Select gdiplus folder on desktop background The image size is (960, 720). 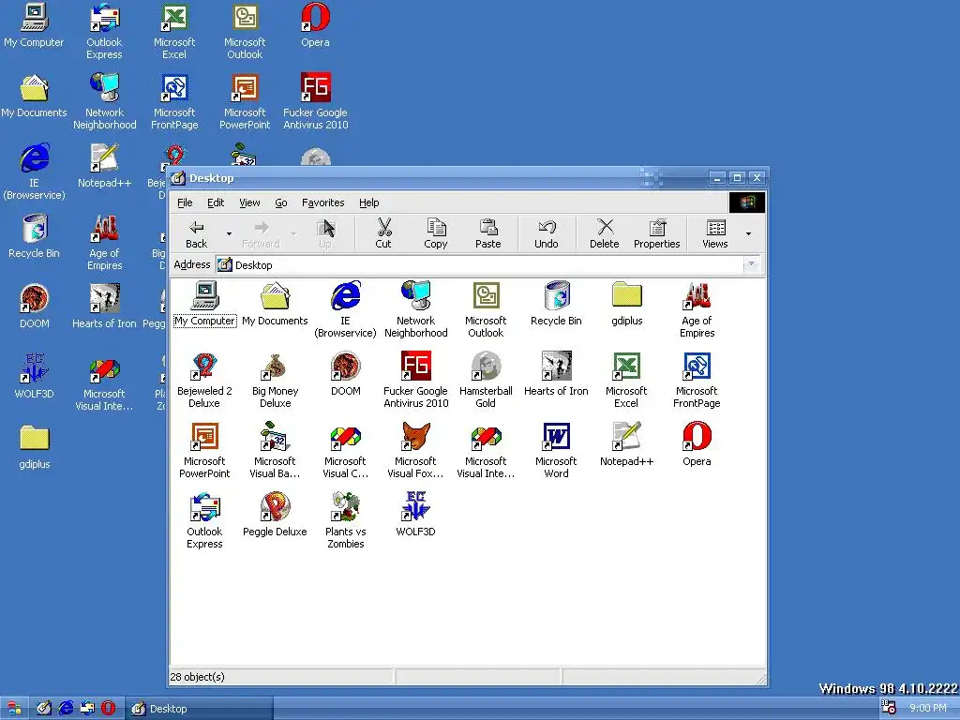(35, 447)
